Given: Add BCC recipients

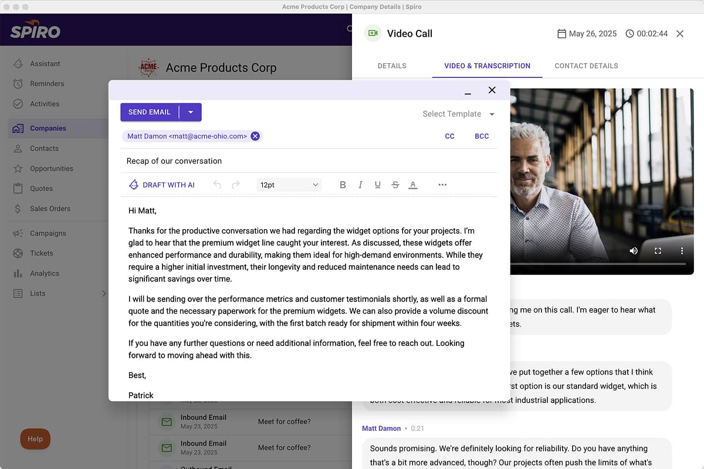Looking at the screenshot, I should point(482,136).
